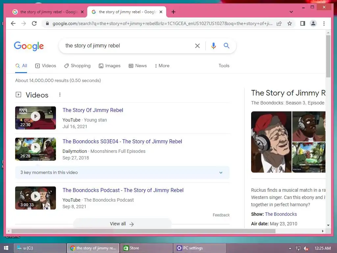Click in the Google search input field
Screen dimensions: 337x253
click(127, 45)
